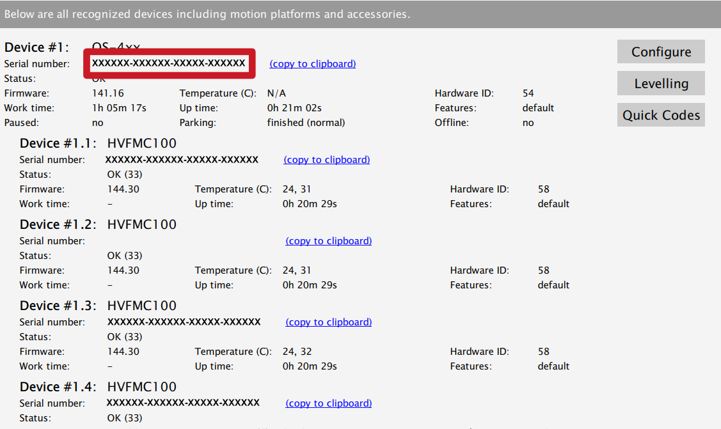This screenshot has height=429, width=721.
Task: Click Device #1 hardware ID value 54
Action: (528, 93)
